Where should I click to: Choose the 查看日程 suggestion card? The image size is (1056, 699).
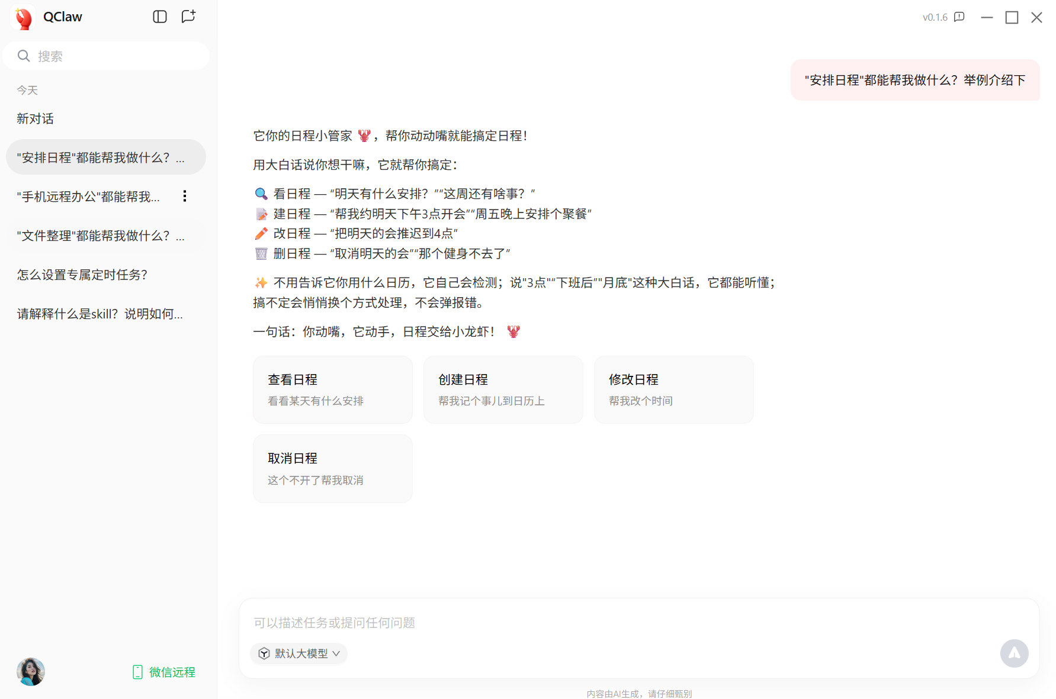click(333, 389)
